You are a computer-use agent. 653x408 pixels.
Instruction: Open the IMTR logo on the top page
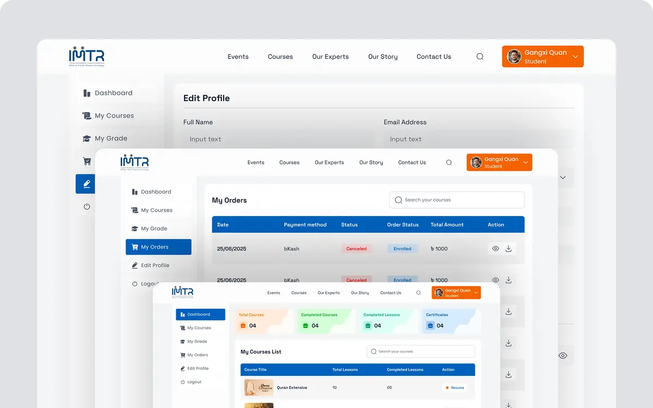coord(87,57)
